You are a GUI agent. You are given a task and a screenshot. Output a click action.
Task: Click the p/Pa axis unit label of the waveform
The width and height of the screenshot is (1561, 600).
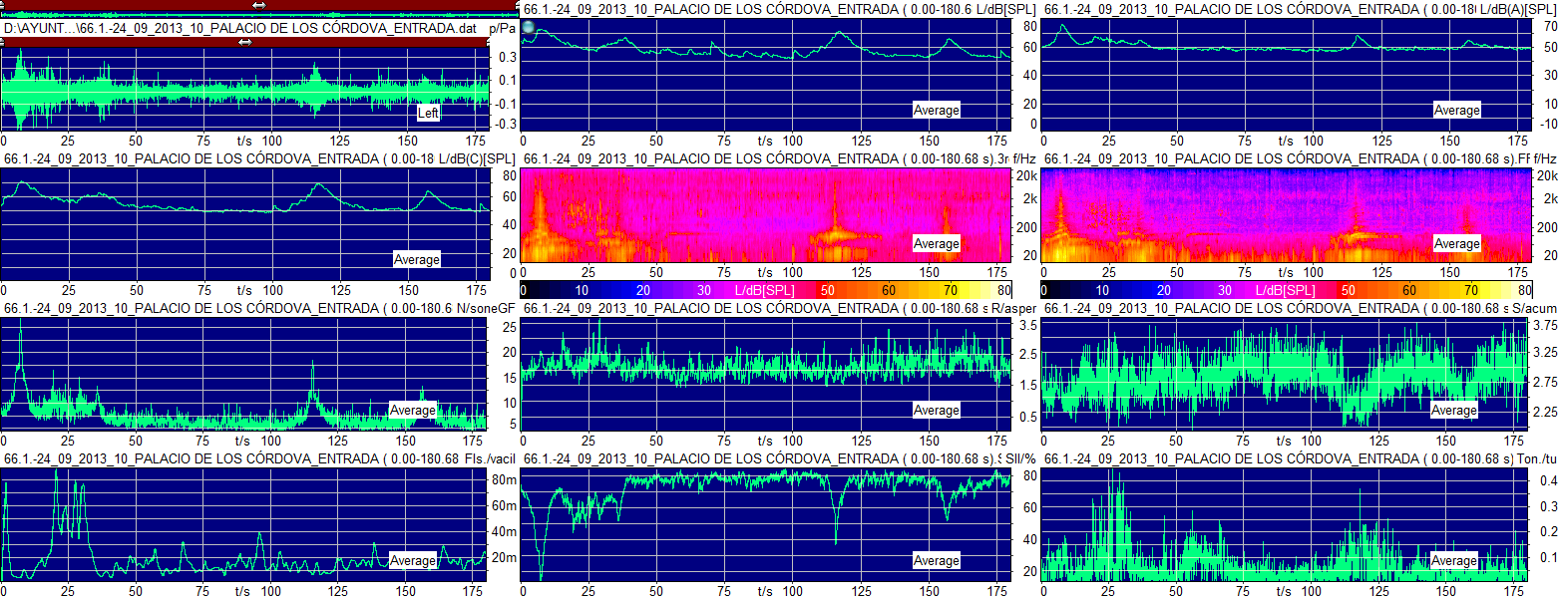pos(504,29)
